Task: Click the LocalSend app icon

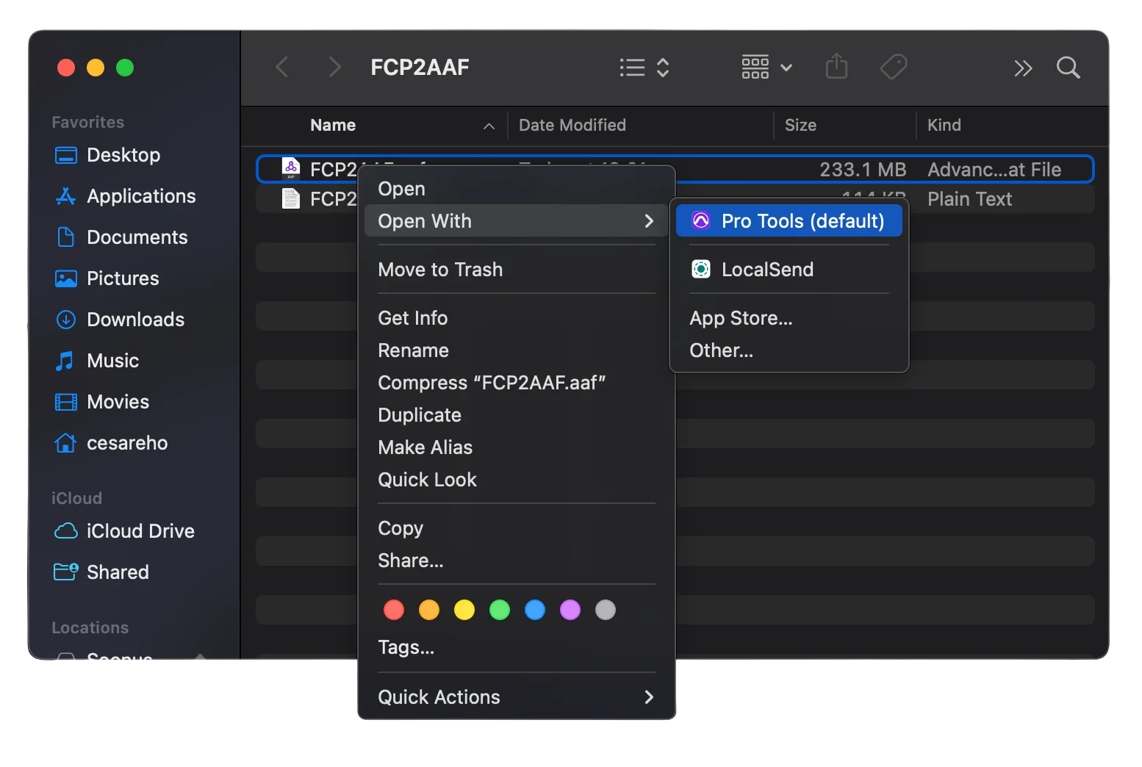Action: 701,270
